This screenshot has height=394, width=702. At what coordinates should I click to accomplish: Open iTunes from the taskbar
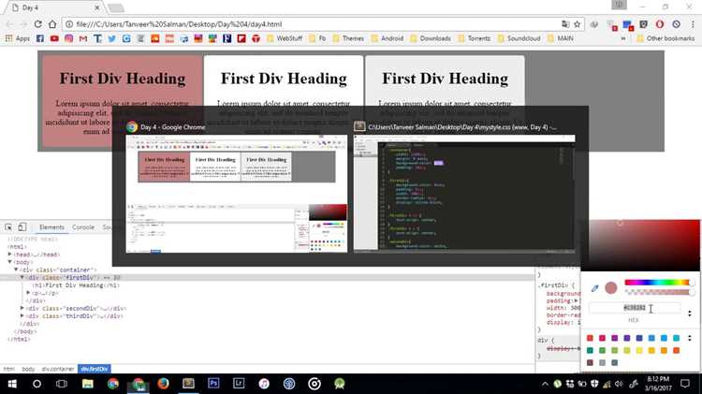pyautogui.click(x=264, y=384)
